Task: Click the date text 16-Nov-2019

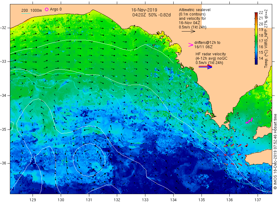Action: point(144,10)
